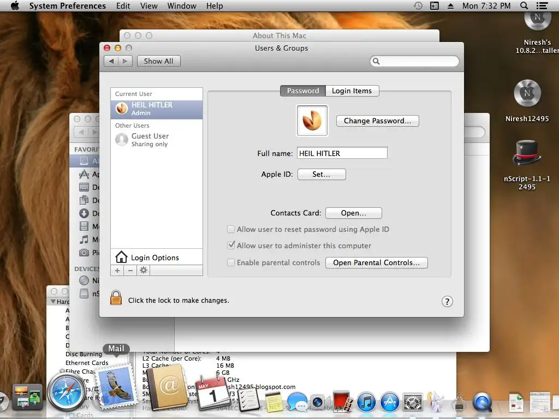Click the Time Machine menu bar icon
This screenshot has width=559, height=419.
[418, 5]
